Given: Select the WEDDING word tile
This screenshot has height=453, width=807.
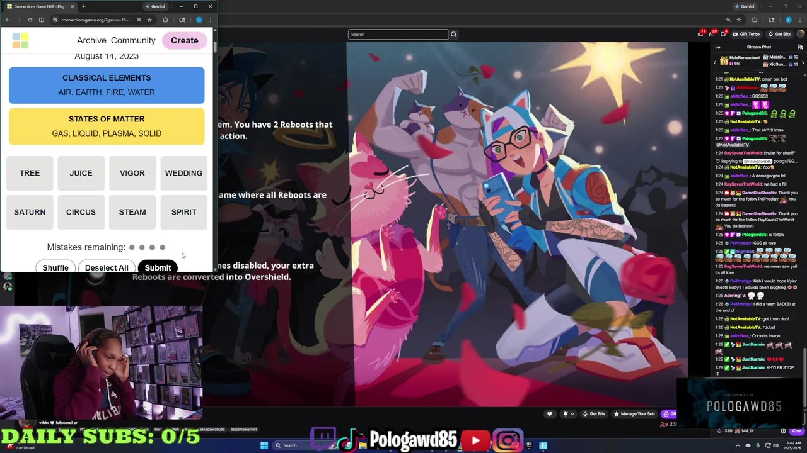Looking at the screenshot, I should point(183,173).
